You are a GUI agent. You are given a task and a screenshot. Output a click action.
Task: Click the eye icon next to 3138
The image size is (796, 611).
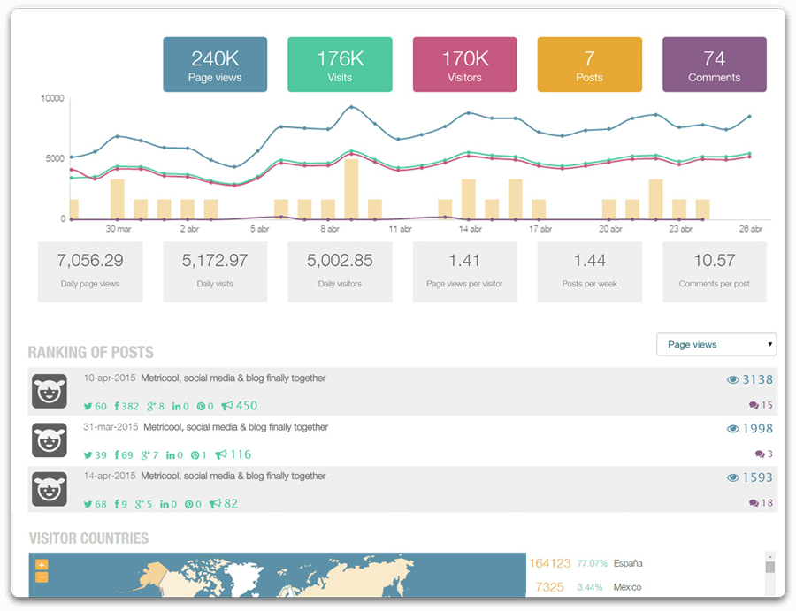[x=732, y=379]
